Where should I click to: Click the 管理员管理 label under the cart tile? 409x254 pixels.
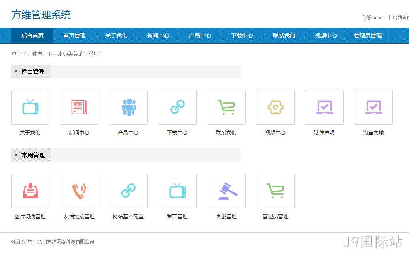tap(275, 216)
